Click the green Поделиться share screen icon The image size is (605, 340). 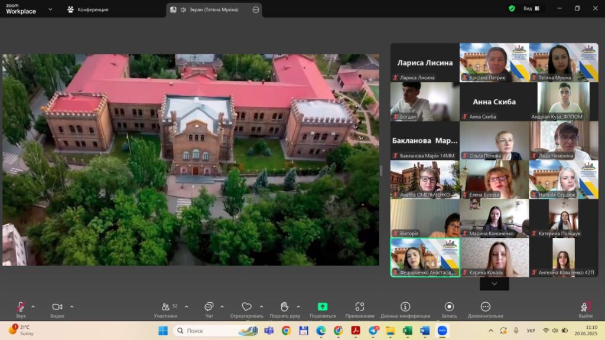coord(323,307)
